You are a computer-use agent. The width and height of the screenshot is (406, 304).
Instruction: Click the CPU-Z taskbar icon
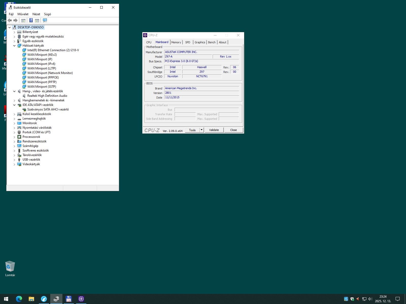(x=81, y=299)
